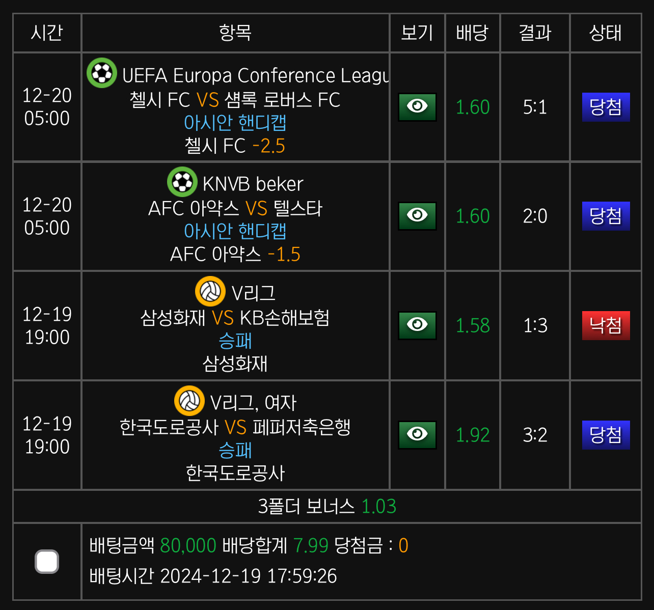654x610 pixels.
Task: Open the eye view button for AFC 아약스 match
Action: pos(417,216)
